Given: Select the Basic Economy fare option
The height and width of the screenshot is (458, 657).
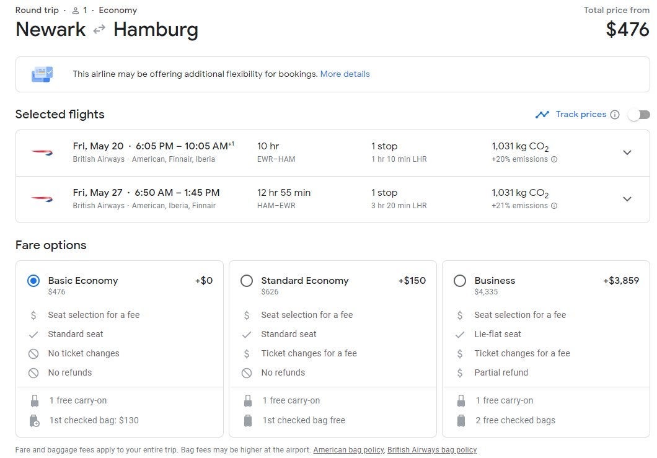Looking at the screenshot, I should click(x=33, y=281).
